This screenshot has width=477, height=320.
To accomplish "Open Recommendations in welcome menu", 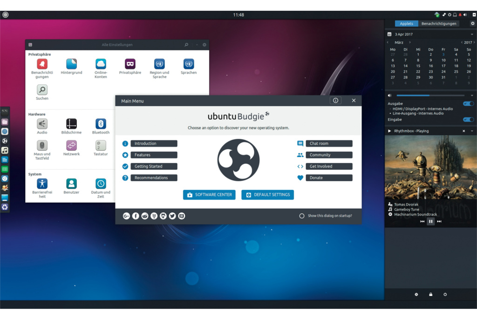I will (x=154, y=178).
